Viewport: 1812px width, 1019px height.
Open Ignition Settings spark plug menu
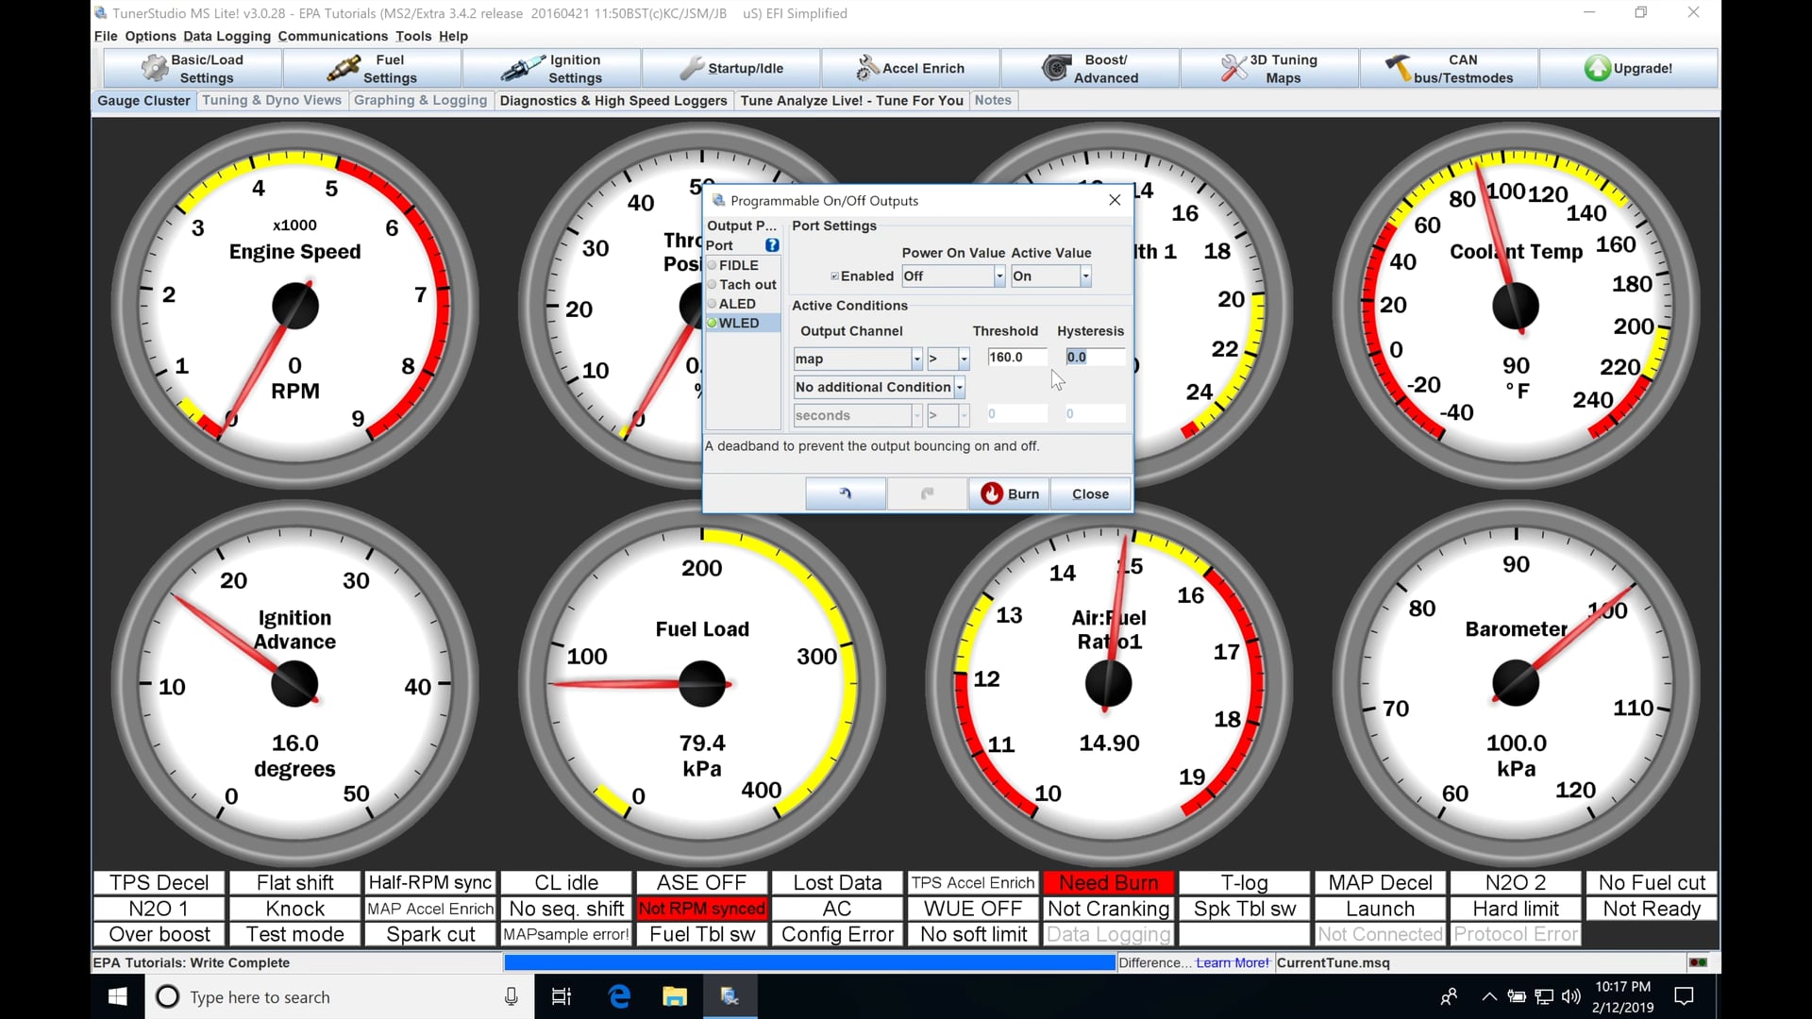click(x=552, y=69)
